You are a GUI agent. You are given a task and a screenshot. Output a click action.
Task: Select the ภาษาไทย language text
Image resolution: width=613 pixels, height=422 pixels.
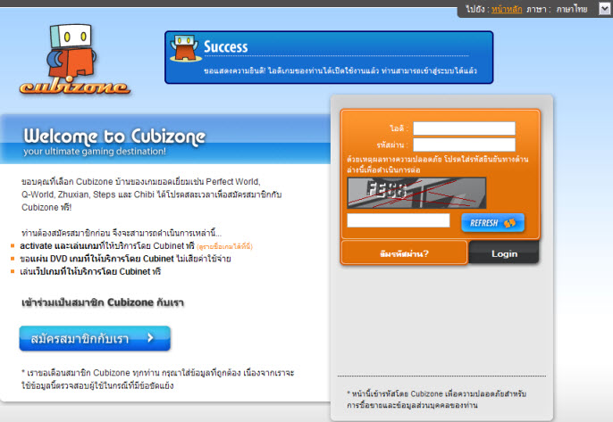[572, 9]
